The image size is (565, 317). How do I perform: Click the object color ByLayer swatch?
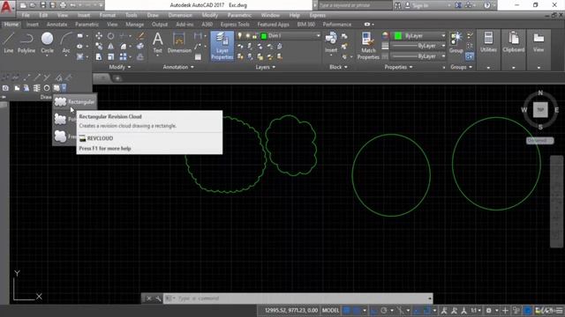pos(398,35)
